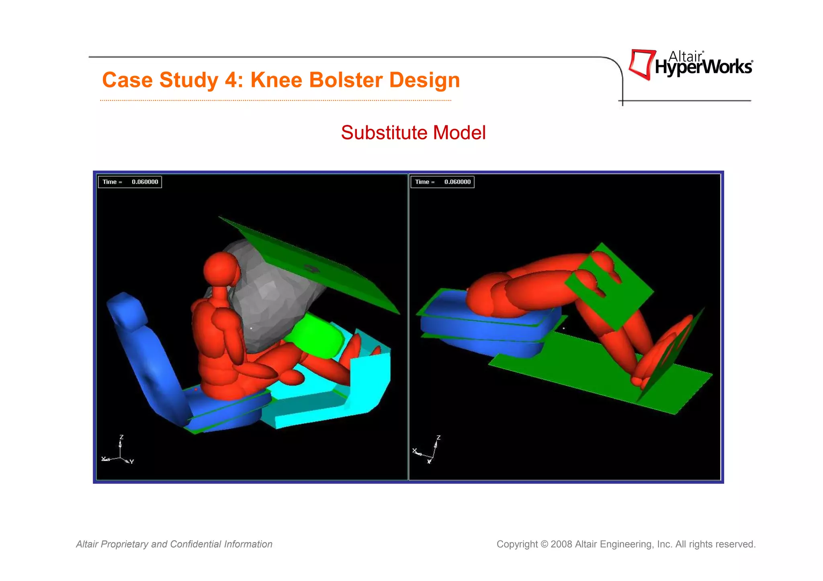Click the XYZ axis triad in right viewport
This screenshot has height=581, width=823.
point(428,449)
